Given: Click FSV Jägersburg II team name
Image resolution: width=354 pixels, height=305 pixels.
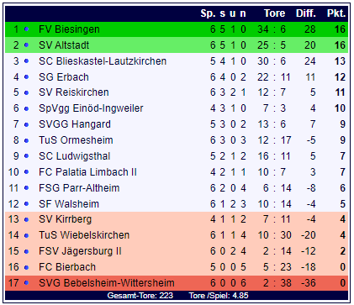Looking at the screenshot, I should coord(80,251).
